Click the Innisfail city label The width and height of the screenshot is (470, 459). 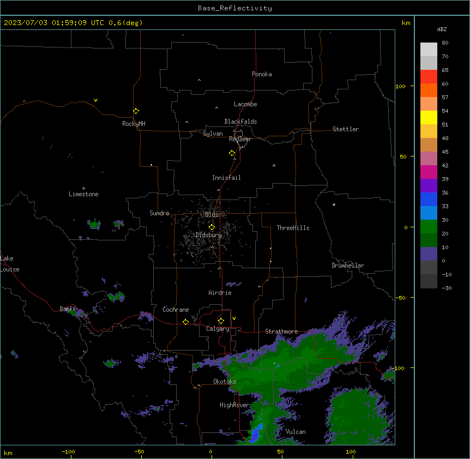point(226,178)
